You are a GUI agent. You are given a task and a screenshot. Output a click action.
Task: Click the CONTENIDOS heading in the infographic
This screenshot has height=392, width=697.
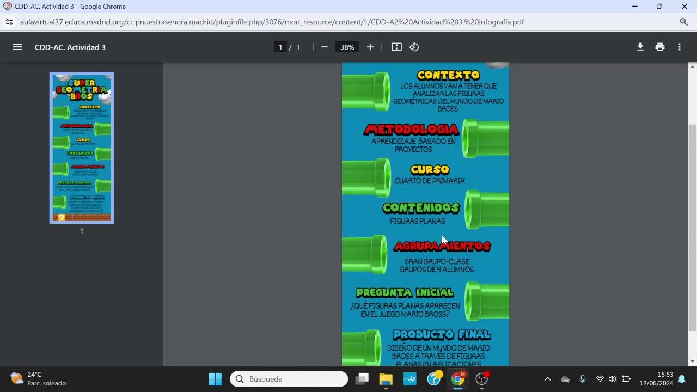(421, 208)
